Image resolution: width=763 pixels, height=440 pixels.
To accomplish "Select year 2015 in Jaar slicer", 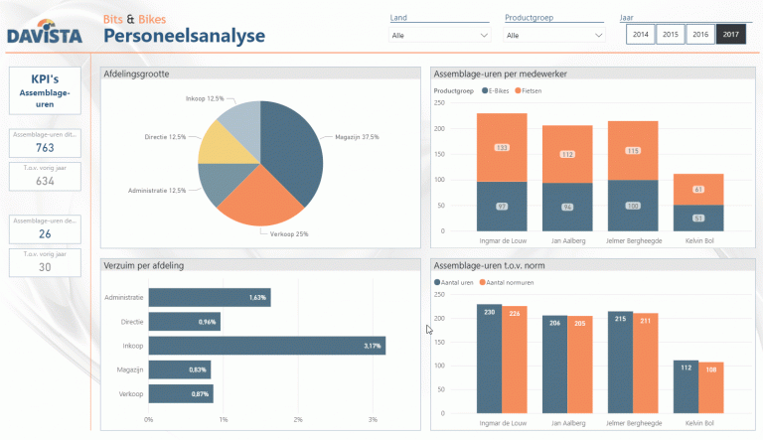I will click(x=671, y=35).
